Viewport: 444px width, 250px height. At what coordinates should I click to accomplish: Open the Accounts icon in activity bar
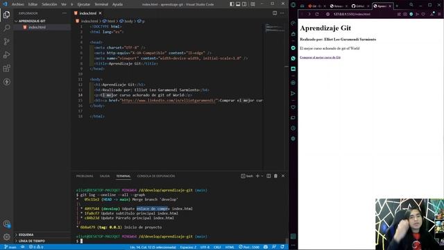(6, 224)
